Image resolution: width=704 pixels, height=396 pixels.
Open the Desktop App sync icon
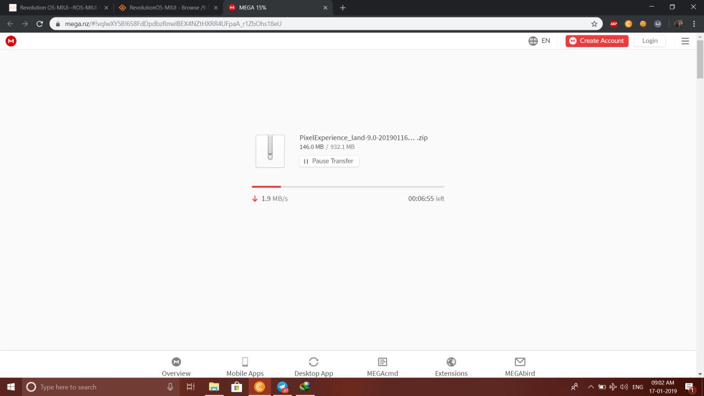(x=313, y=362)
